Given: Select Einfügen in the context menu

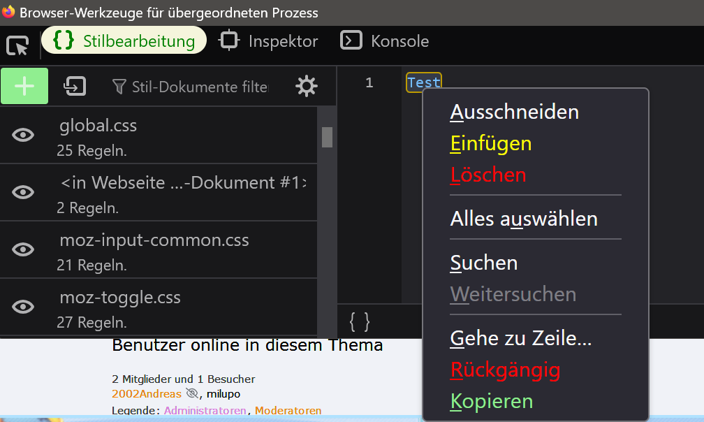Looking at the screenshot, I should click(x=491, y=144).
